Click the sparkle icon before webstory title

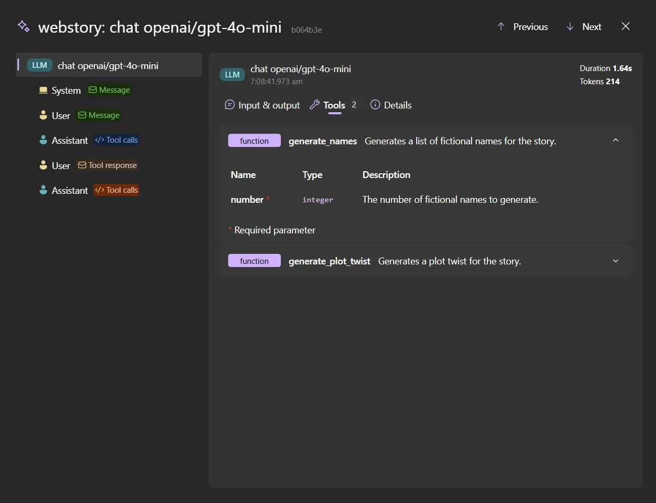click(23, 26)
